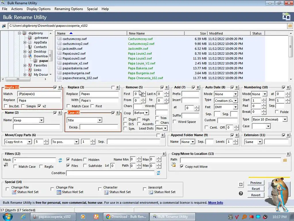Viewport: 294px width, 221px height.
Task: Open the browse folder icon at path end
Action: pyautogui.click(x=290, y=26)
